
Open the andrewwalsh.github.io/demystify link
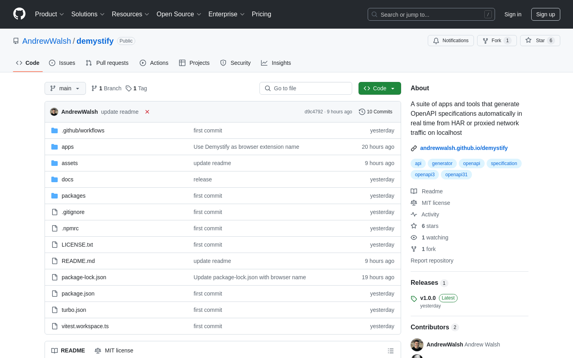click(x=464, y=148)
